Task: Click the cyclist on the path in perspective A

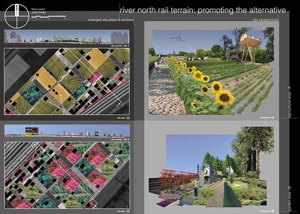Action: coord(156,66)
